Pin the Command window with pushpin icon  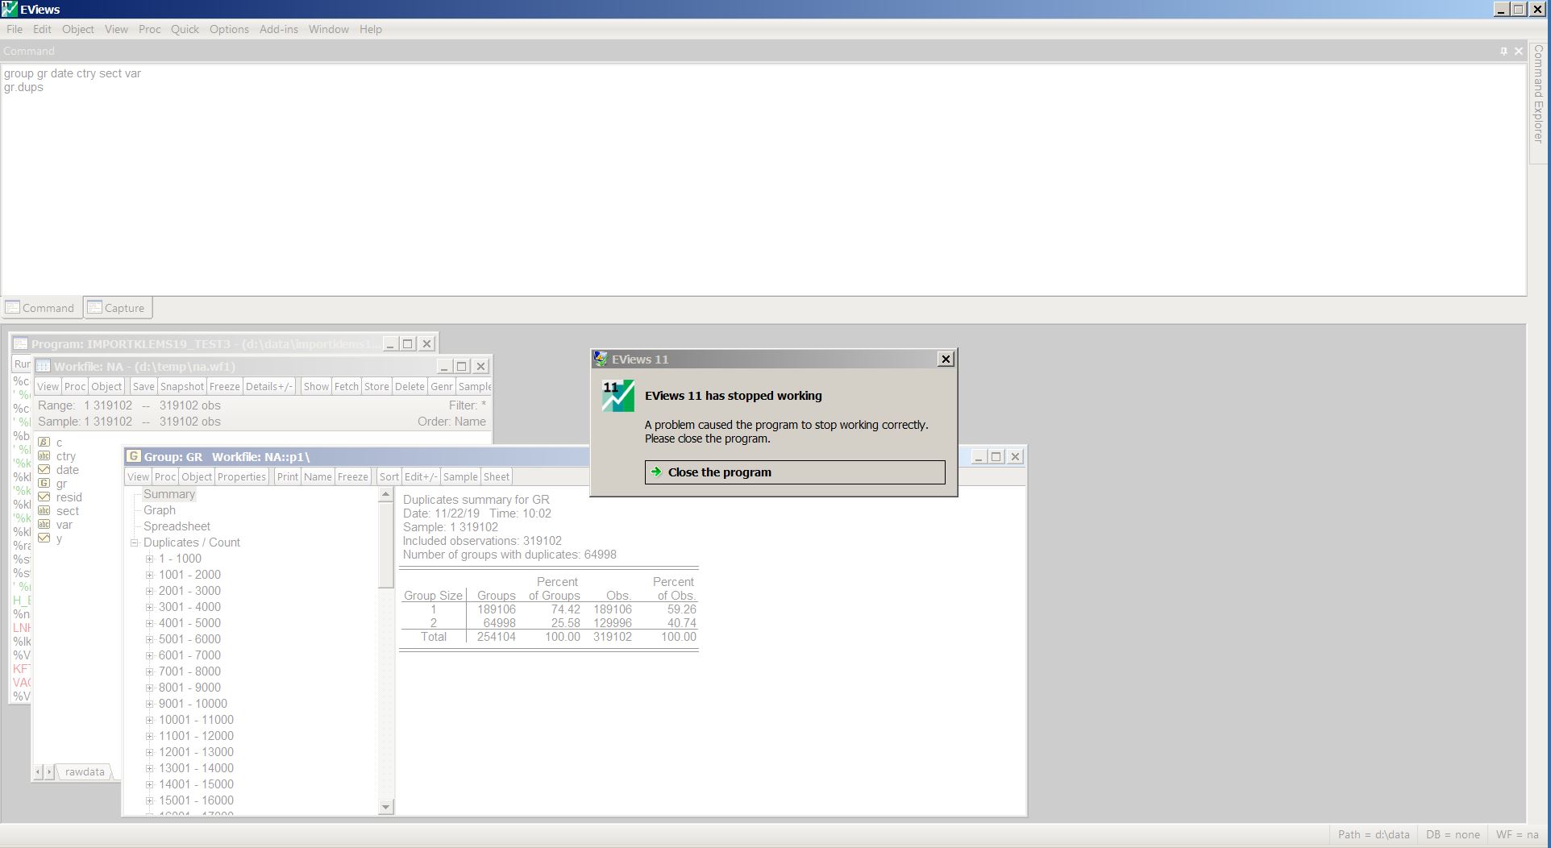(1503, 51)
